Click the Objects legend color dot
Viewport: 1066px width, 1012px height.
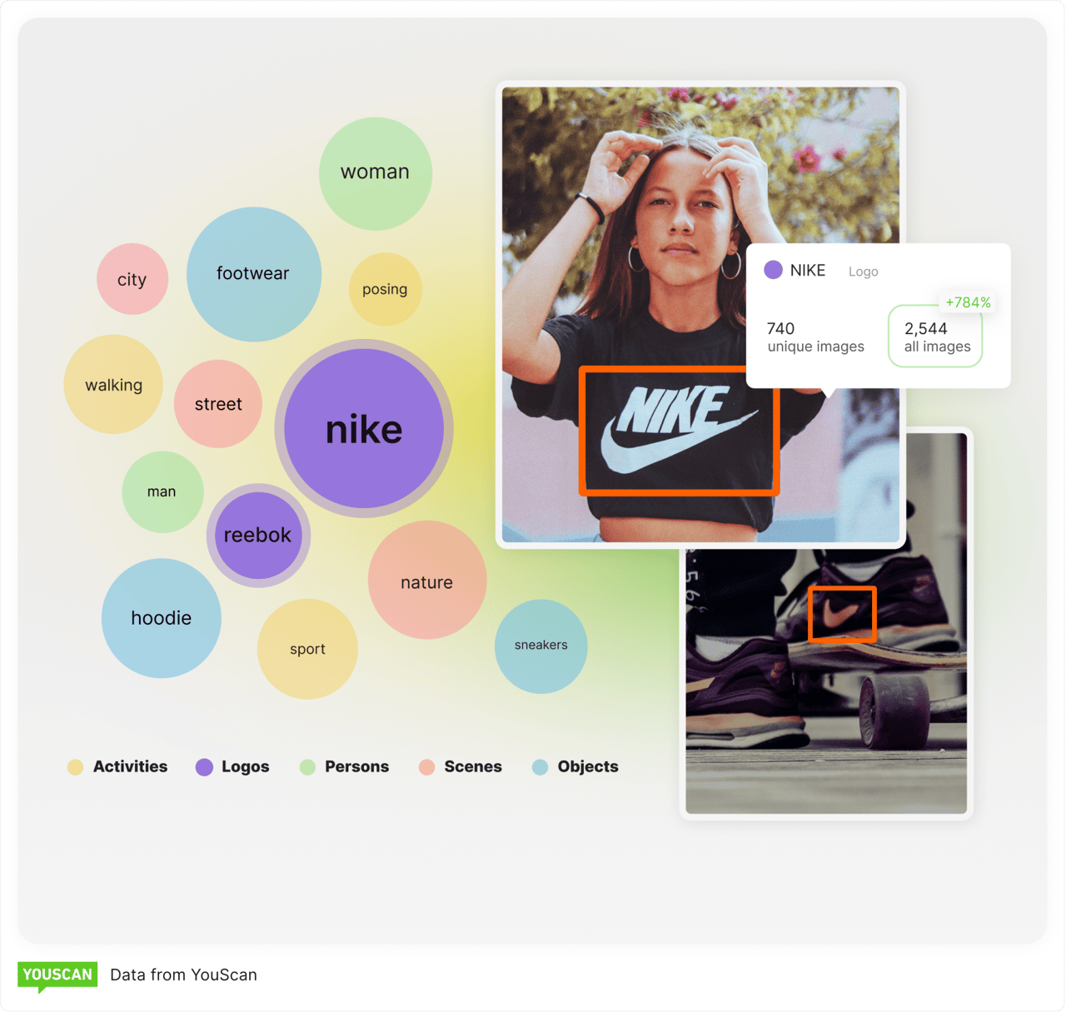[x=540, y=767]
